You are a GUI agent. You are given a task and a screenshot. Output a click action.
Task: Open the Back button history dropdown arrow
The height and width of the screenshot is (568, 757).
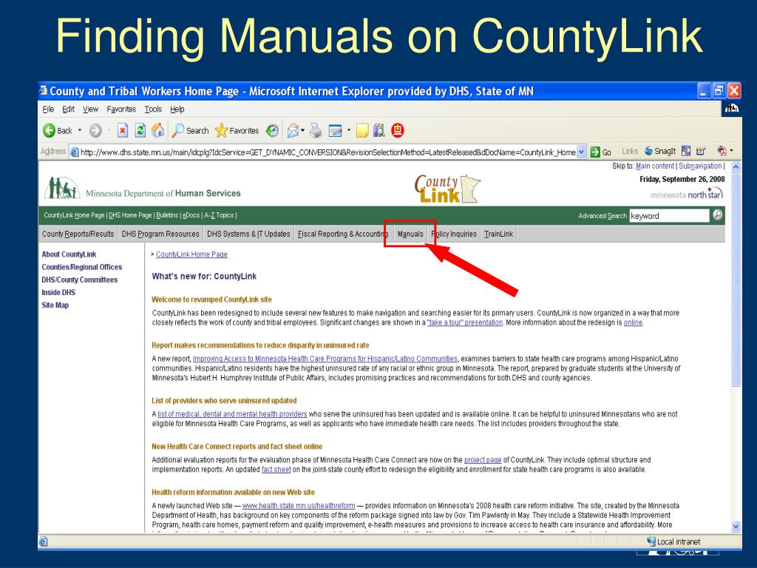pyautogui.click(x=80, y=130)
